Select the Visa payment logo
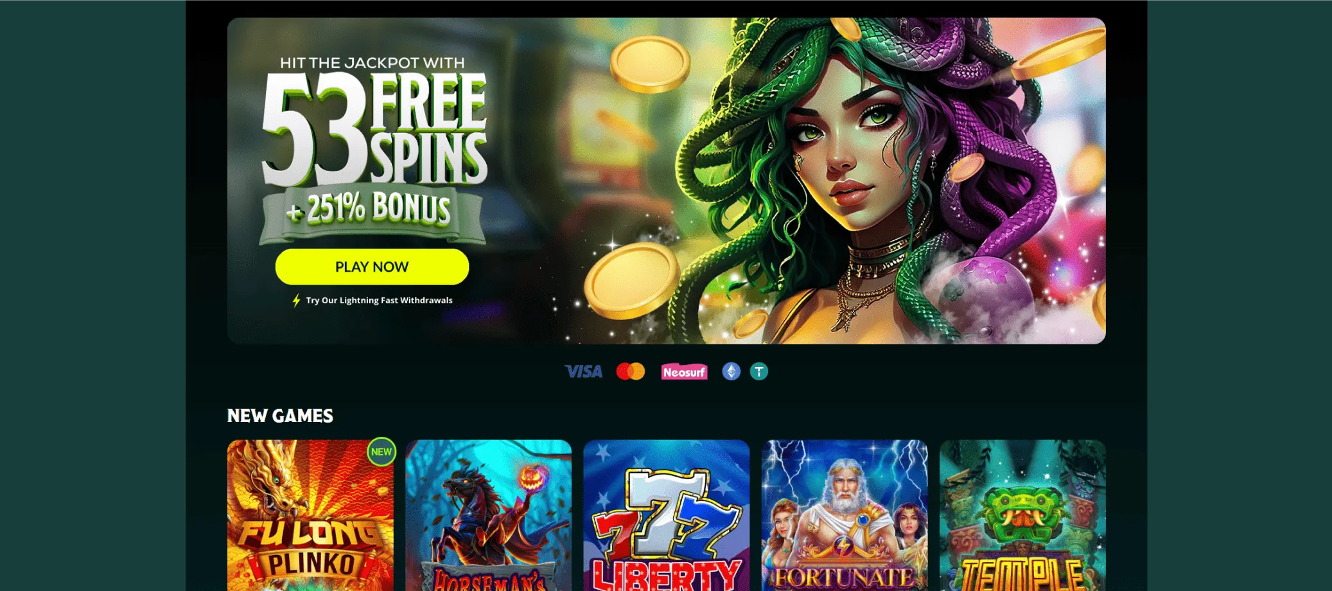 point(583,371)
